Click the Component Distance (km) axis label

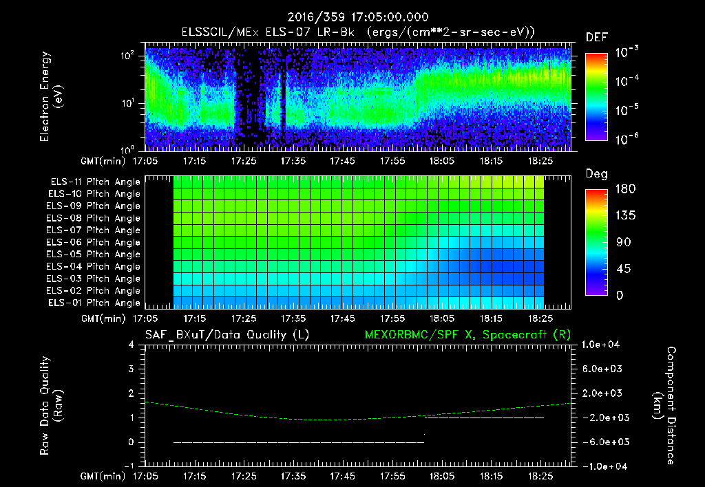click(x=664, y=406)
